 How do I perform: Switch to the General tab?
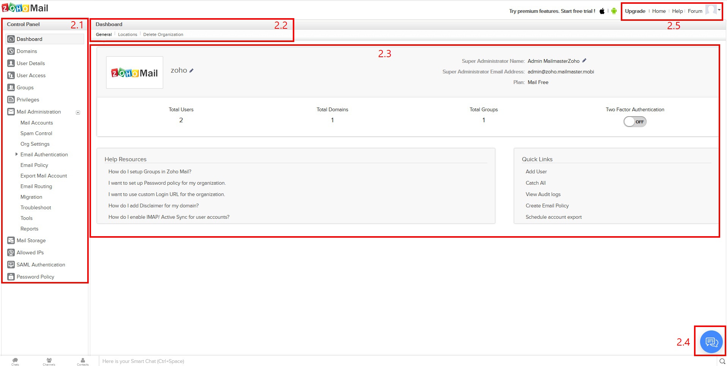point(104,34)
